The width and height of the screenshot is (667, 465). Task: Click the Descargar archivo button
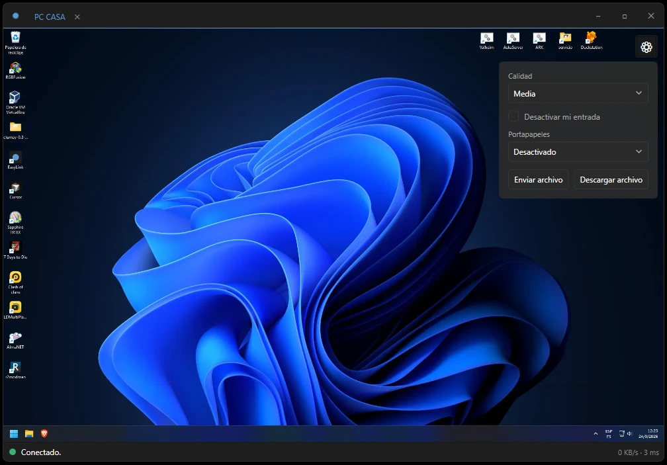611,180
